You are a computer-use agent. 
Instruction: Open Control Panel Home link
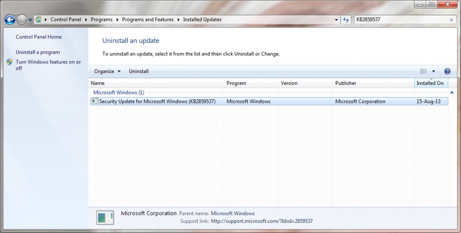pos(38,37)
